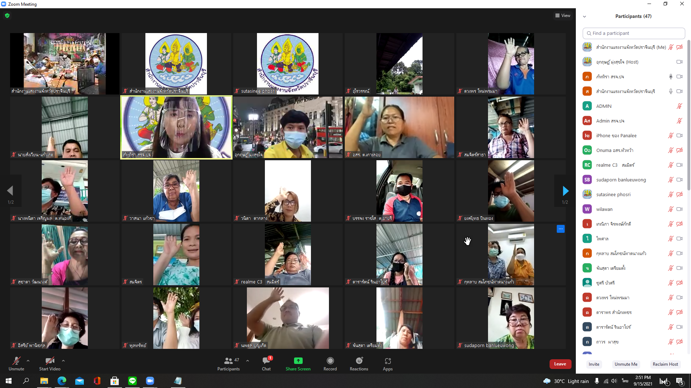Open the View layout menu
691x388 pixels.
563,15
